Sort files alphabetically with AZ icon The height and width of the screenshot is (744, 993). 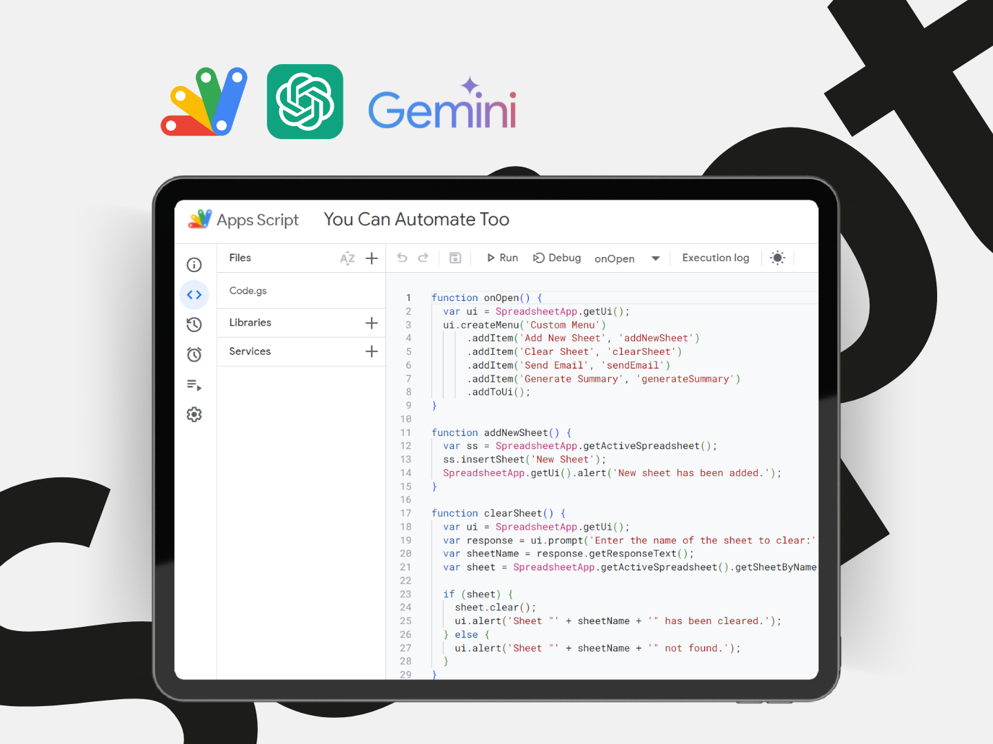(348, 258)
